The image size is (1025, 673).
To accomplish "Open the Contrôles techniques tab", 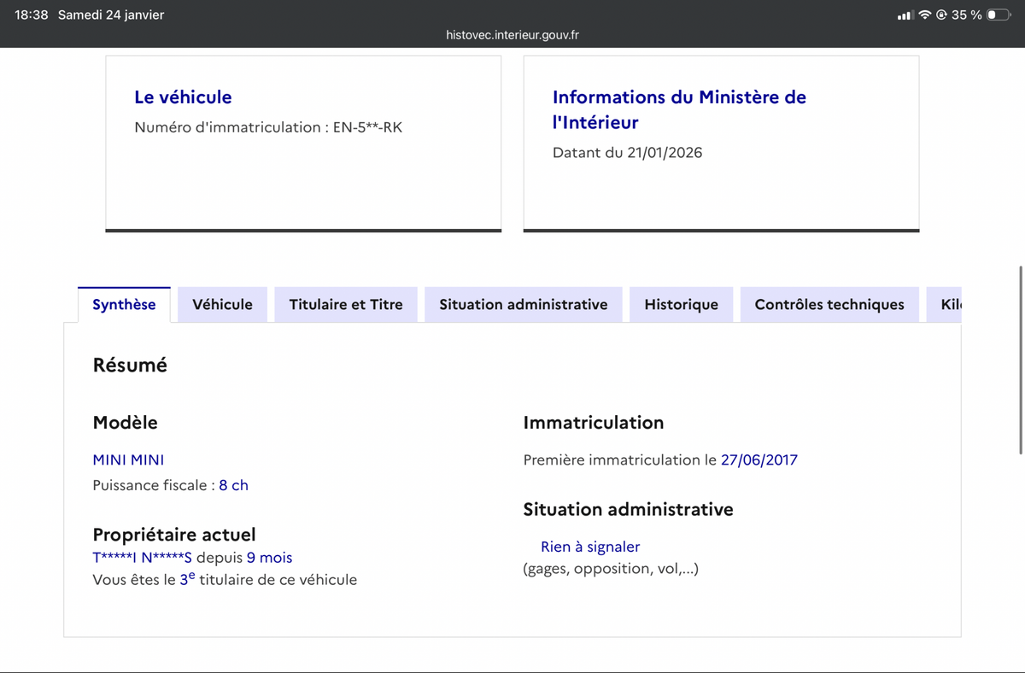I will point(829,305).
